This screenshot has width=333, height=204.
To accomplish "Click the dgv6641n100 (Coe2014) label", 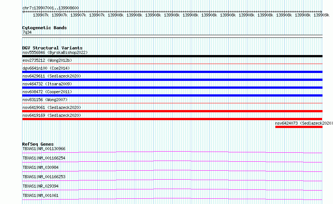I will 46,68.
